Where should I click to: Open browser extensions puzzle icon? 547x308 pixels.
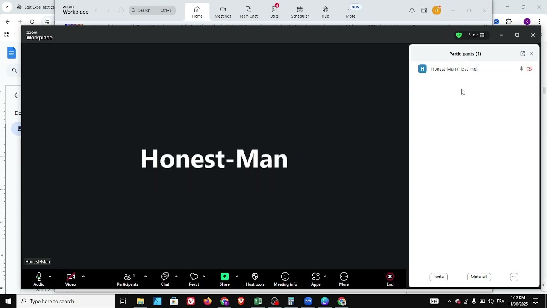pos(509,21)
